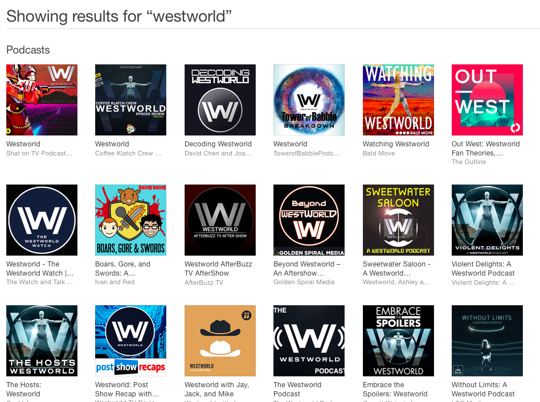Click the Beyond Westworld Golden Spiral cover

point(309,220)
